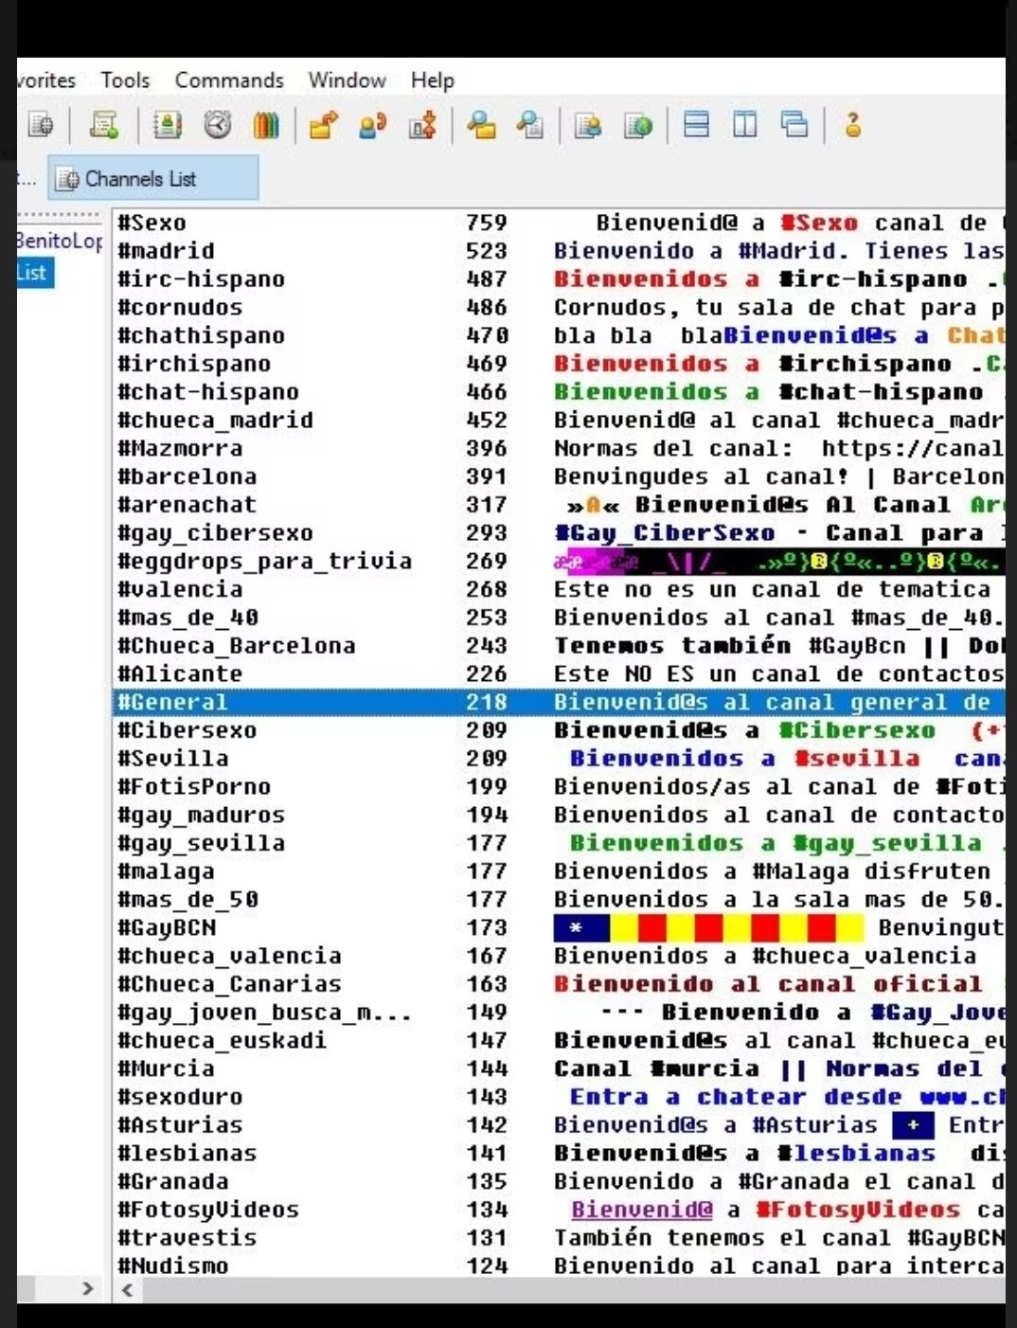Open the Address Book from the toolbar
This screenshot has width=1017, height=1328.
[x=167, y=124]
